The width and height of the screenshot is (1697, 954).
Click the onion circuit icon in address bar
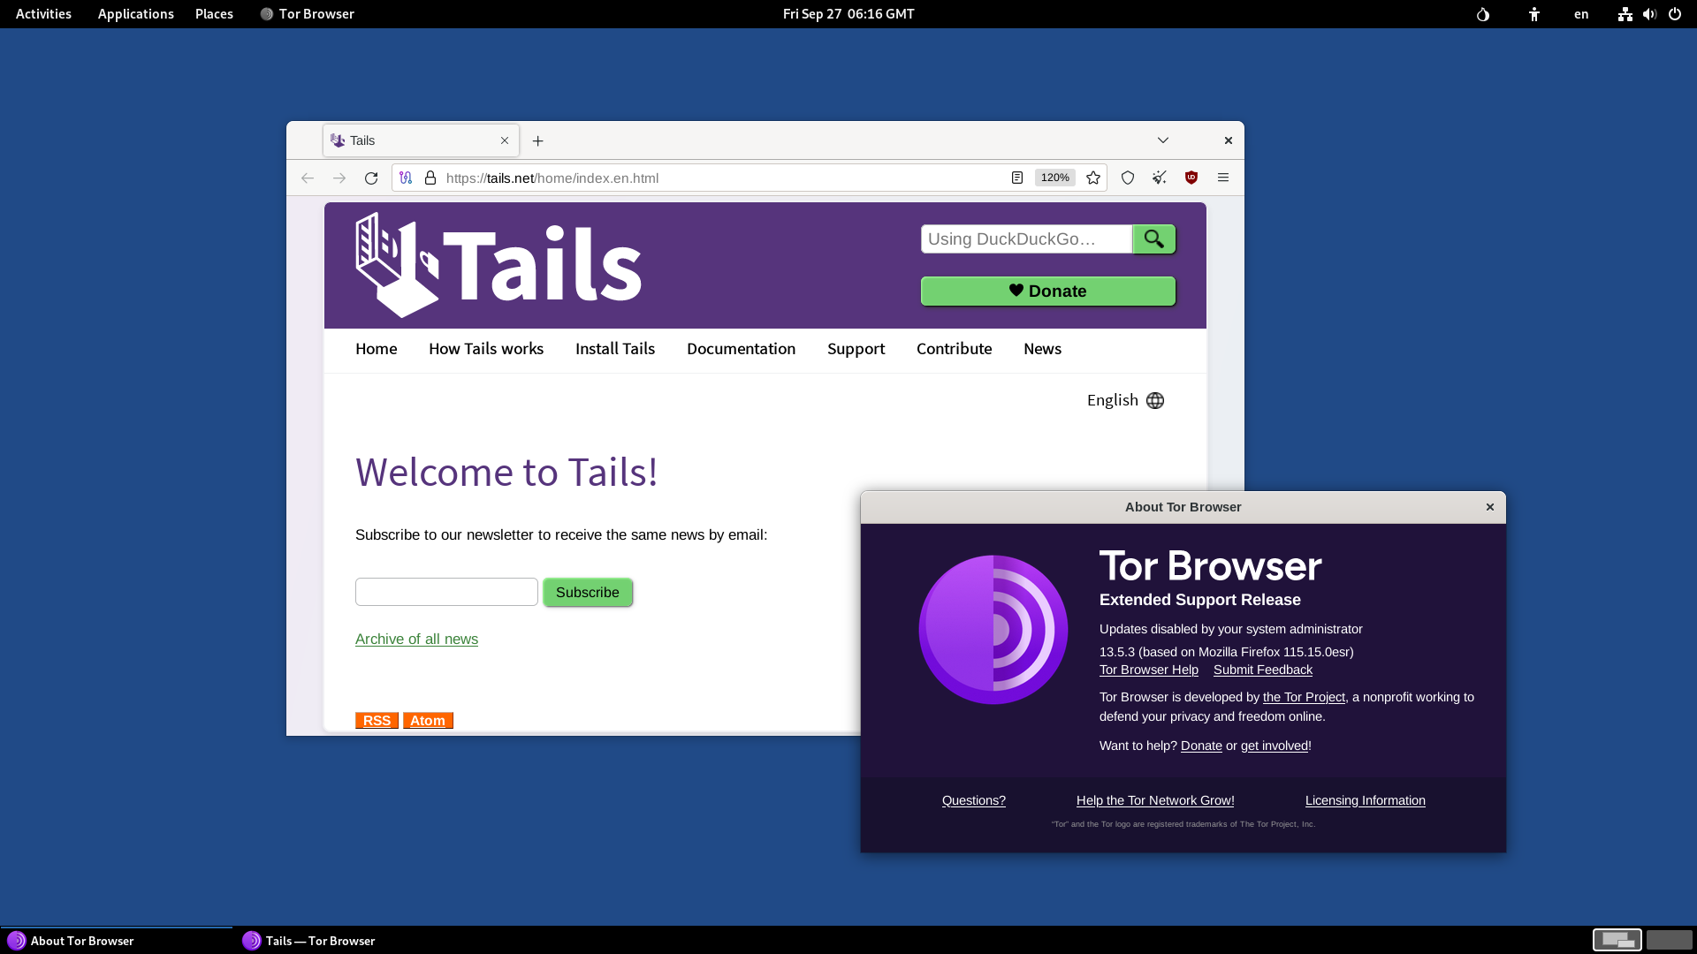[406, 178]
